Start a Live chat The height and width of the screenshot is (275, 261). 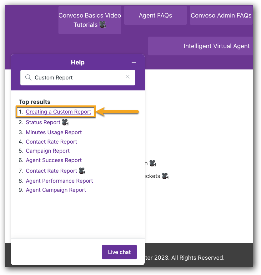[x=119, y=252]
